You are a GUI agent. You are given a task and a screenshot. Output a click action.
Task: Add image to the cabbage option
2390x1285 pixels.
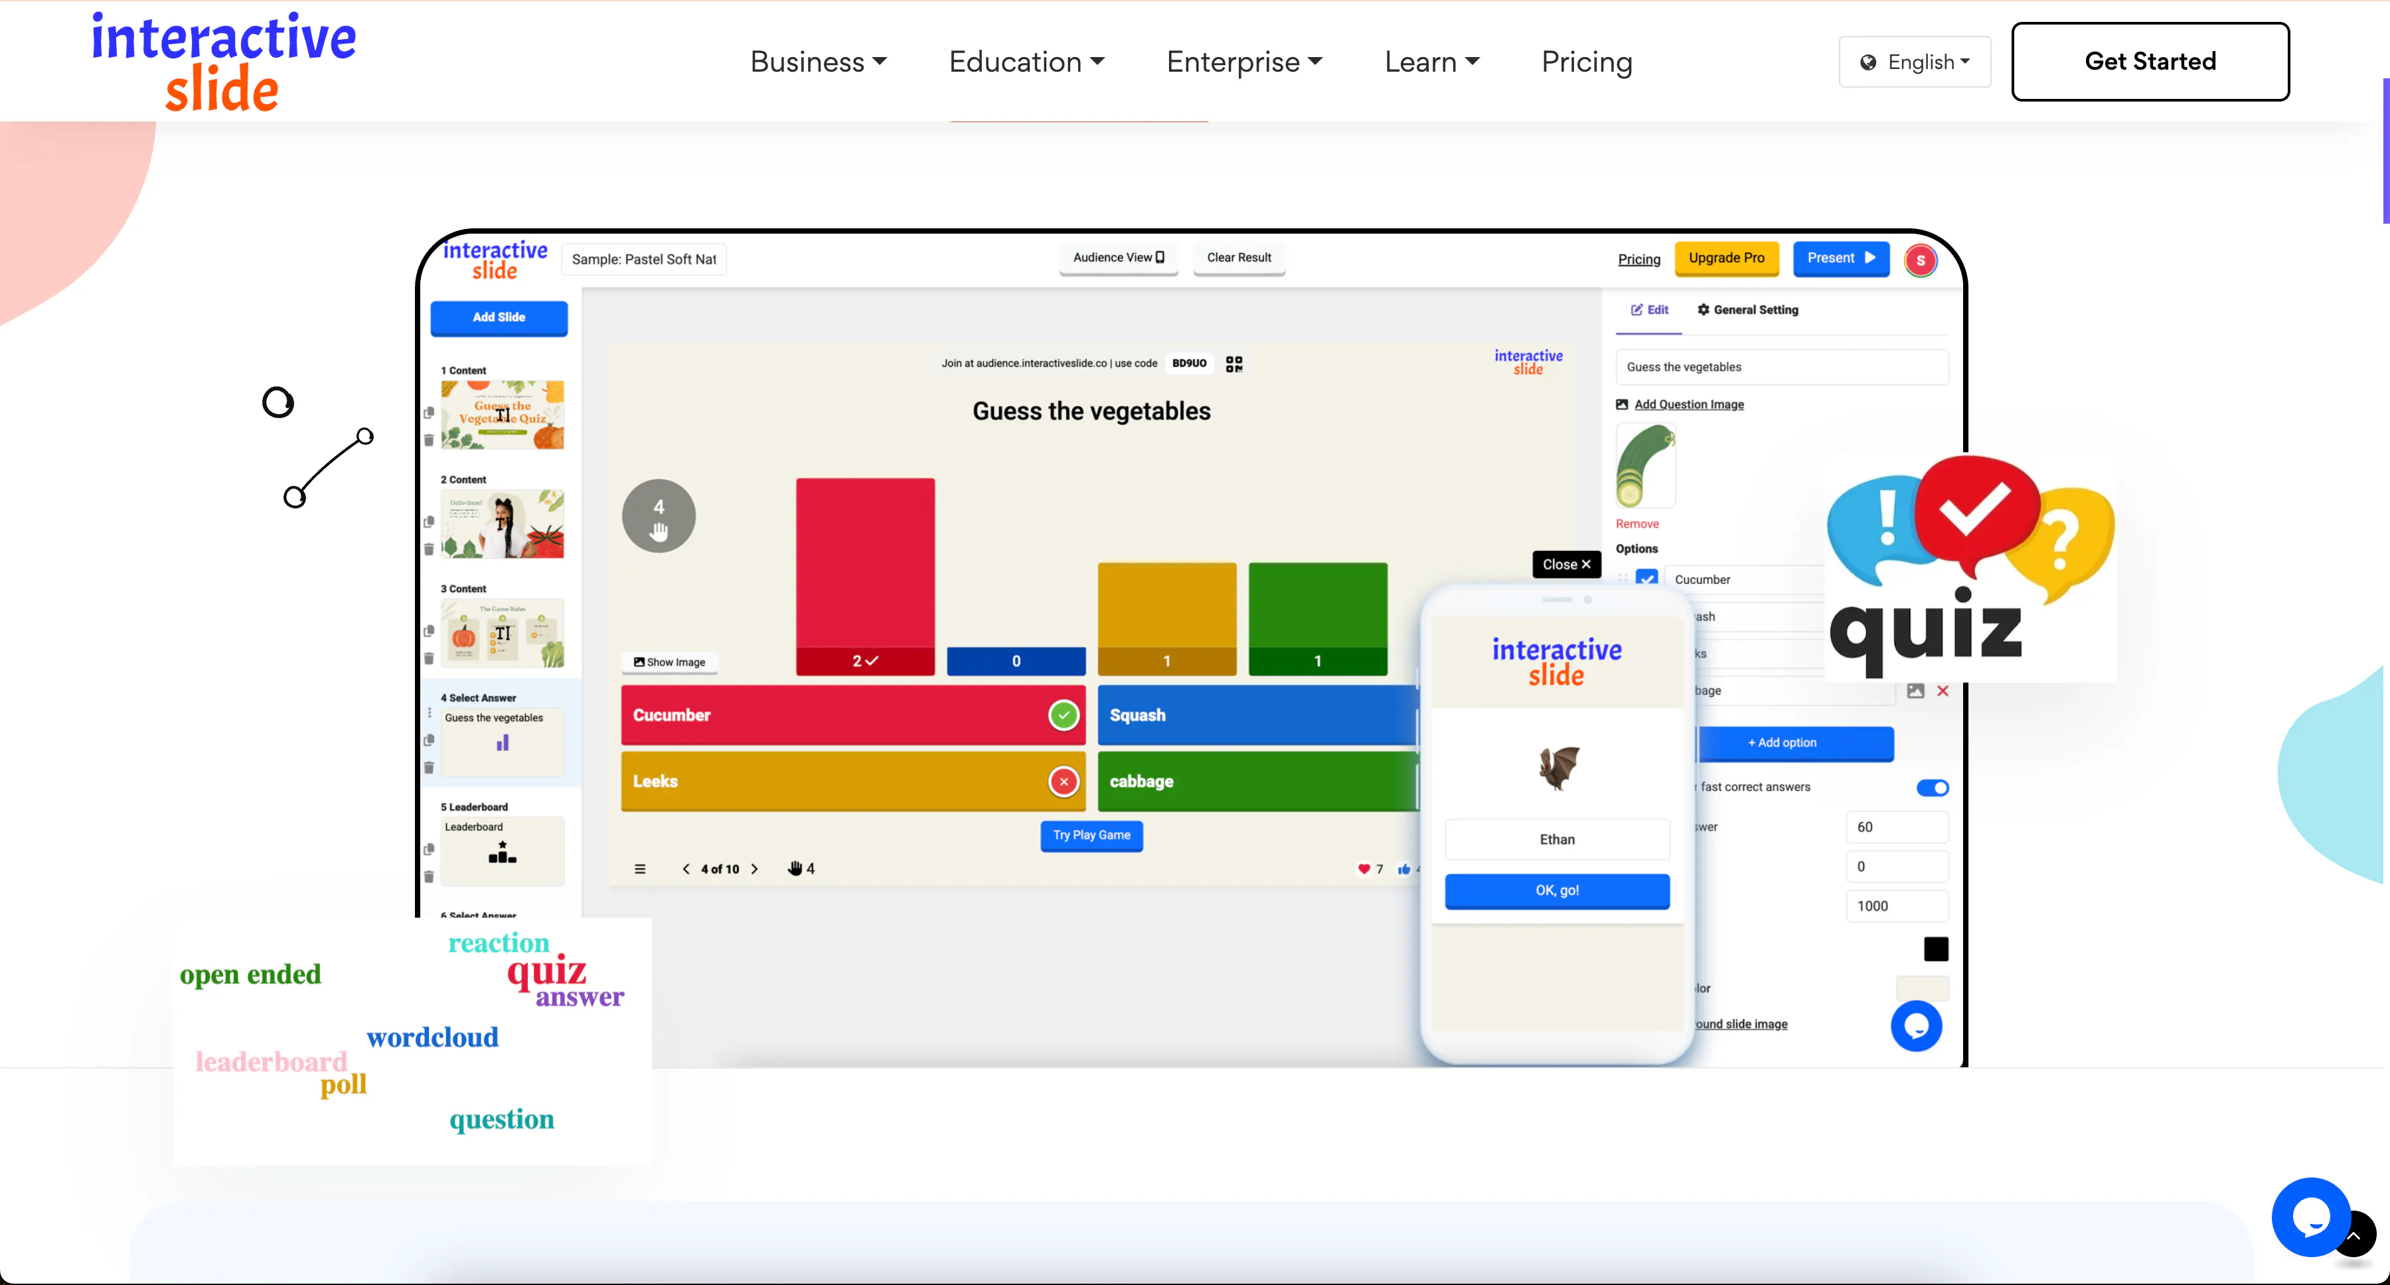[x=1915, y=691]
